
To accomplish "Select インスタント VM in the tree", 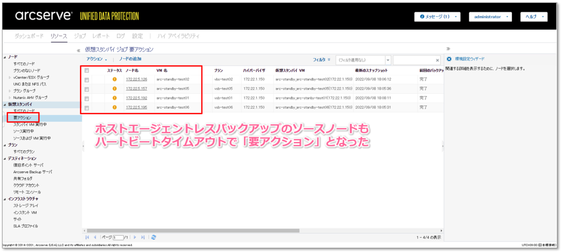I will coord(25,213).
